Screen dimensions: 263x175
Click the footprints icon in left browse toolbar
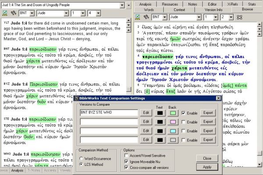(14, 13)
